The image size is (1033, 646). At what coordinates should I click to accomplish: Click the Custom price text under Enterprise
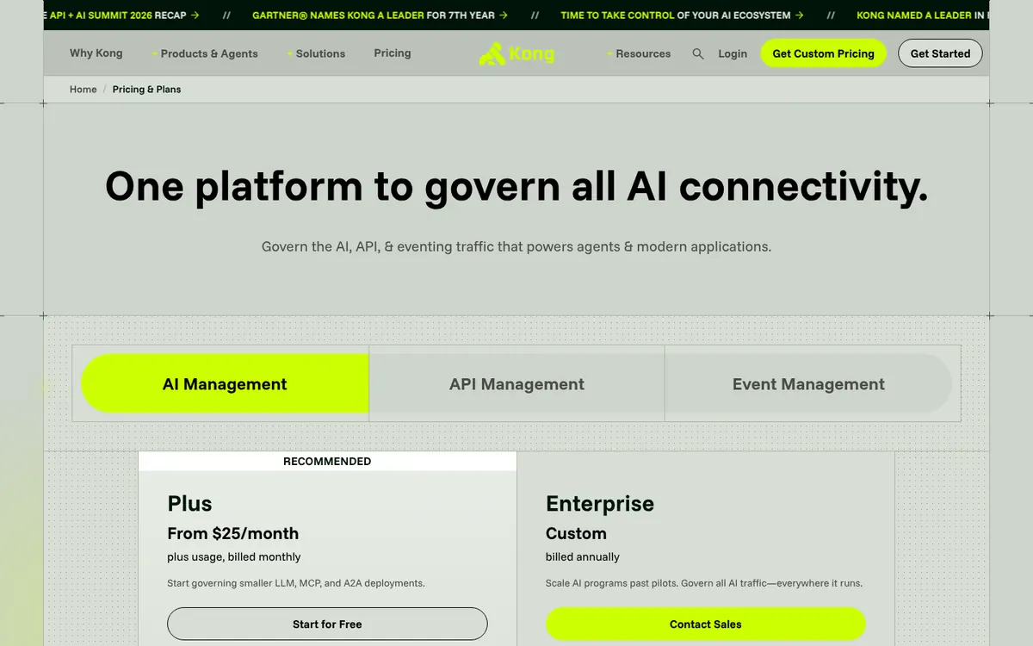coord(576,533)
